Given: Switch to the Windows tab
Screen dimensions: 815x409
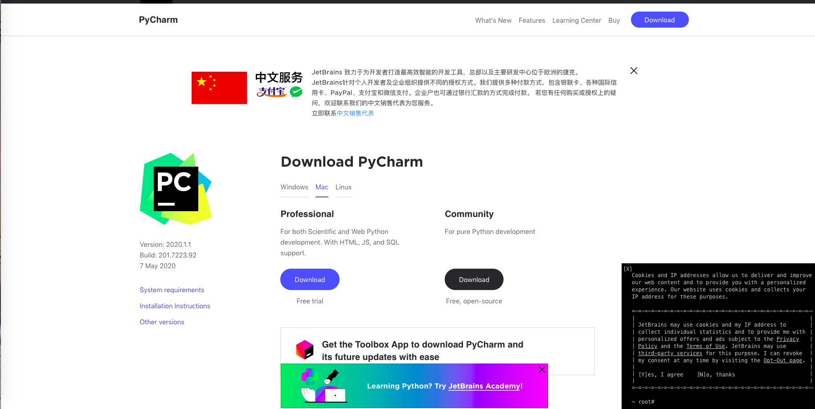Looking at the screenshot, I should click(294, 187).
